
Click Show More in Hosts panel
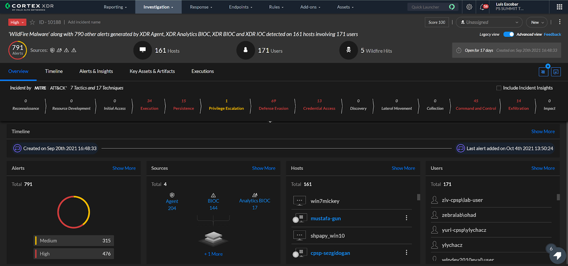[x=404, y=168]
